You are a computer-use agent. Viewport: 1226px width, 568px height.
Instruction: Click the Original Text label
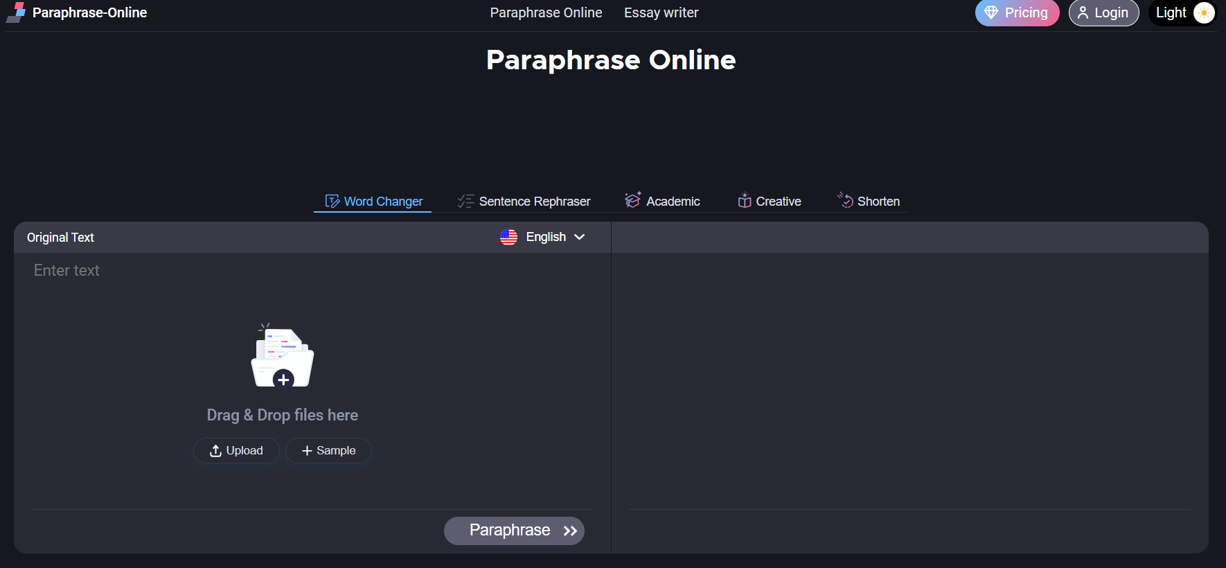pos(60,238)
